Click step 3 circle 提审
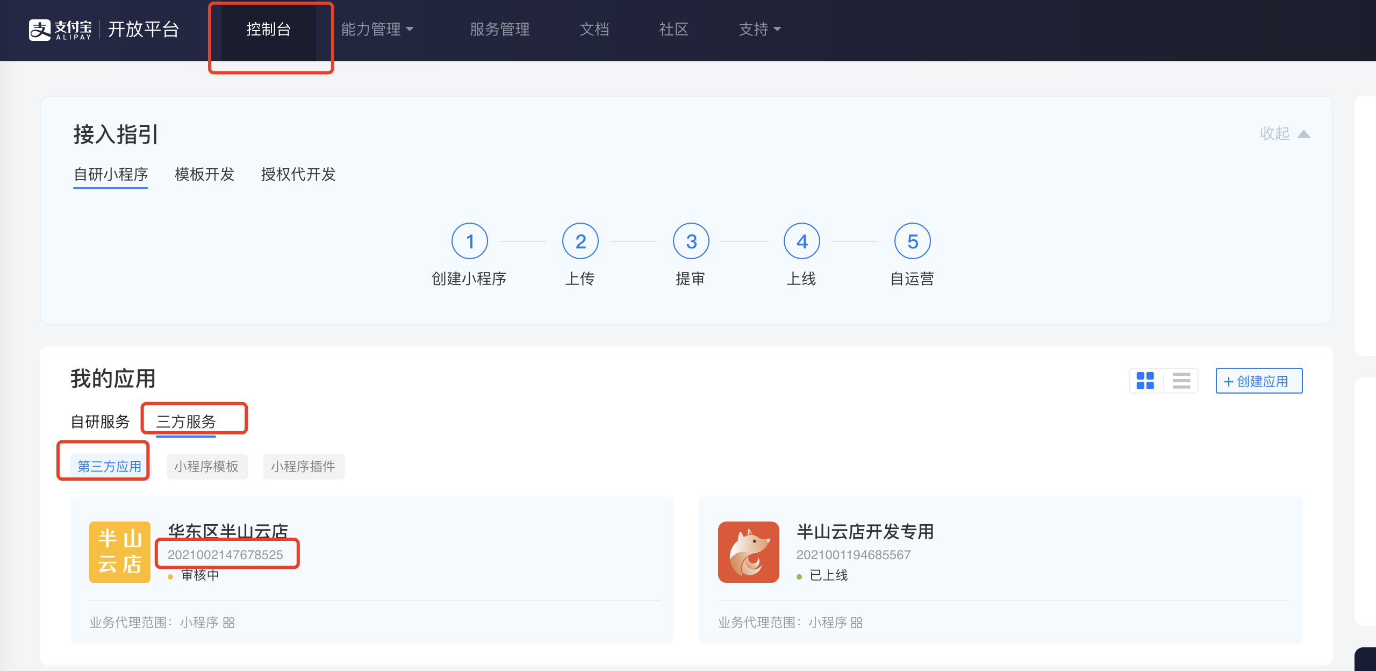This screenshot has width=1376, height=671. click(x=691, y=241)
